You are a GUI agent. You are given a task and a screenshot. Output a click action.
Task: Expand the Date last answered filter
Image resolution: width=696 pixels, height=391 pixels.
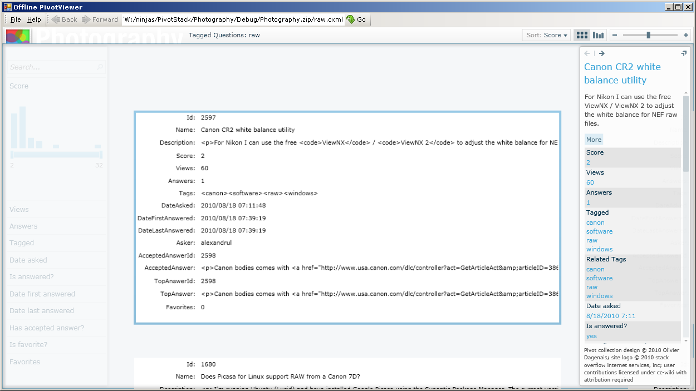[42, 311]
